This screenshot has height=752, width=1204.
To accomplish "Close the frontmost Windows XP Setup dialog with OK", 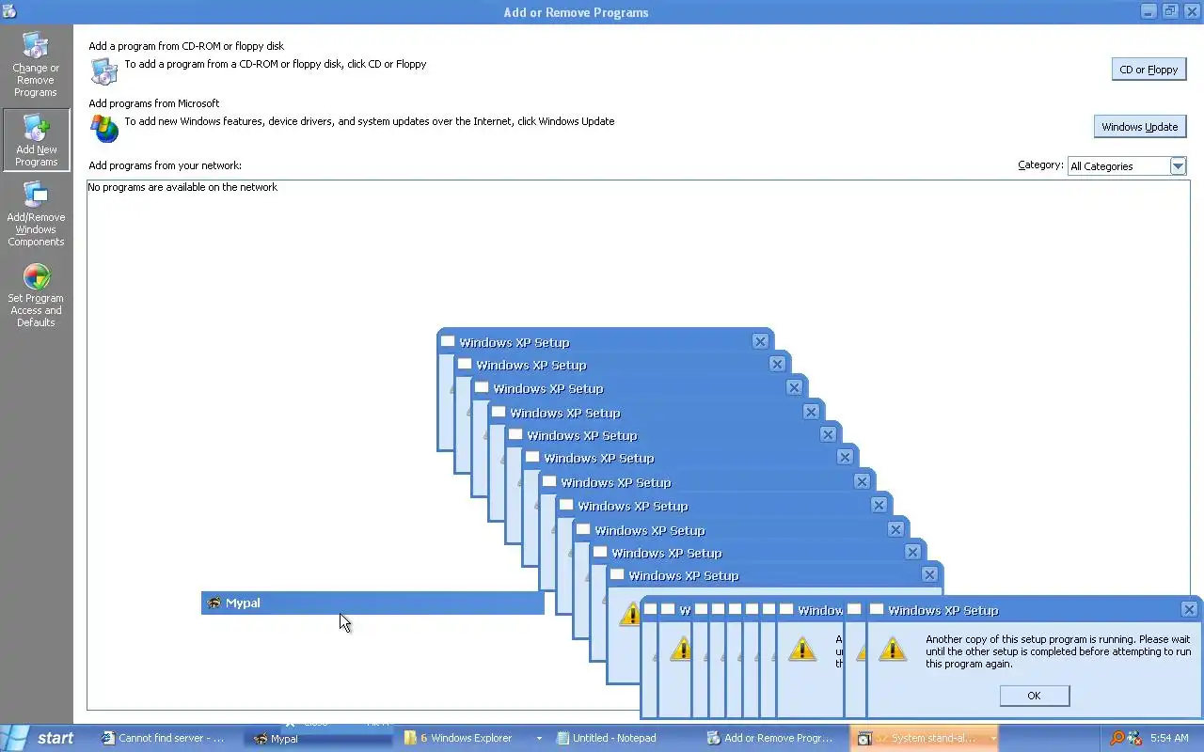I will (1034, 696).
